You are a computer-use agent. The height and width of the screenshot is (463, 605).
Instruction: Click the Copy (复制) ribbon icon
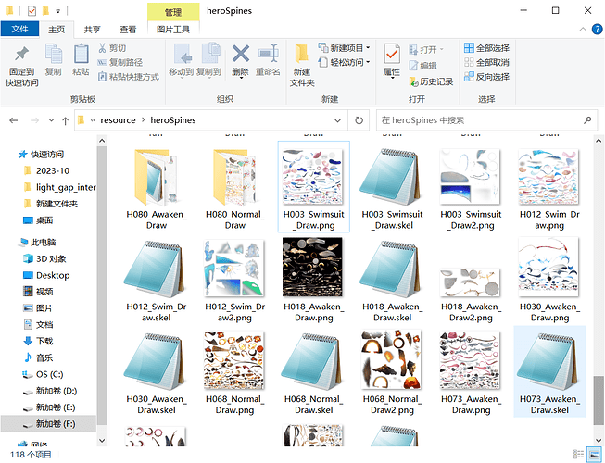point(53,60)
